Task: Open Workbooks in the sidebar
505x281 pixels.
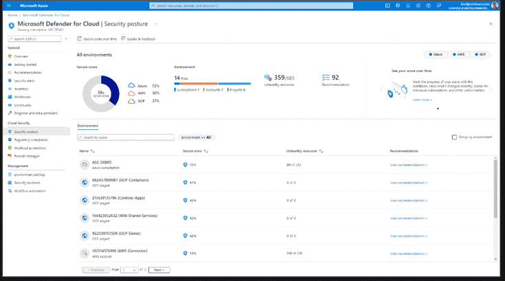Action: pyautogui.click(x=22, y=97)
